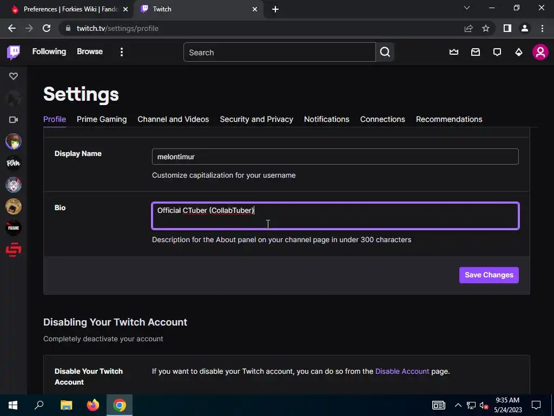The height and width of the screenshot is (416, 554).
Task: Open Windows Action Center notifications
Action: coord(536,405)
